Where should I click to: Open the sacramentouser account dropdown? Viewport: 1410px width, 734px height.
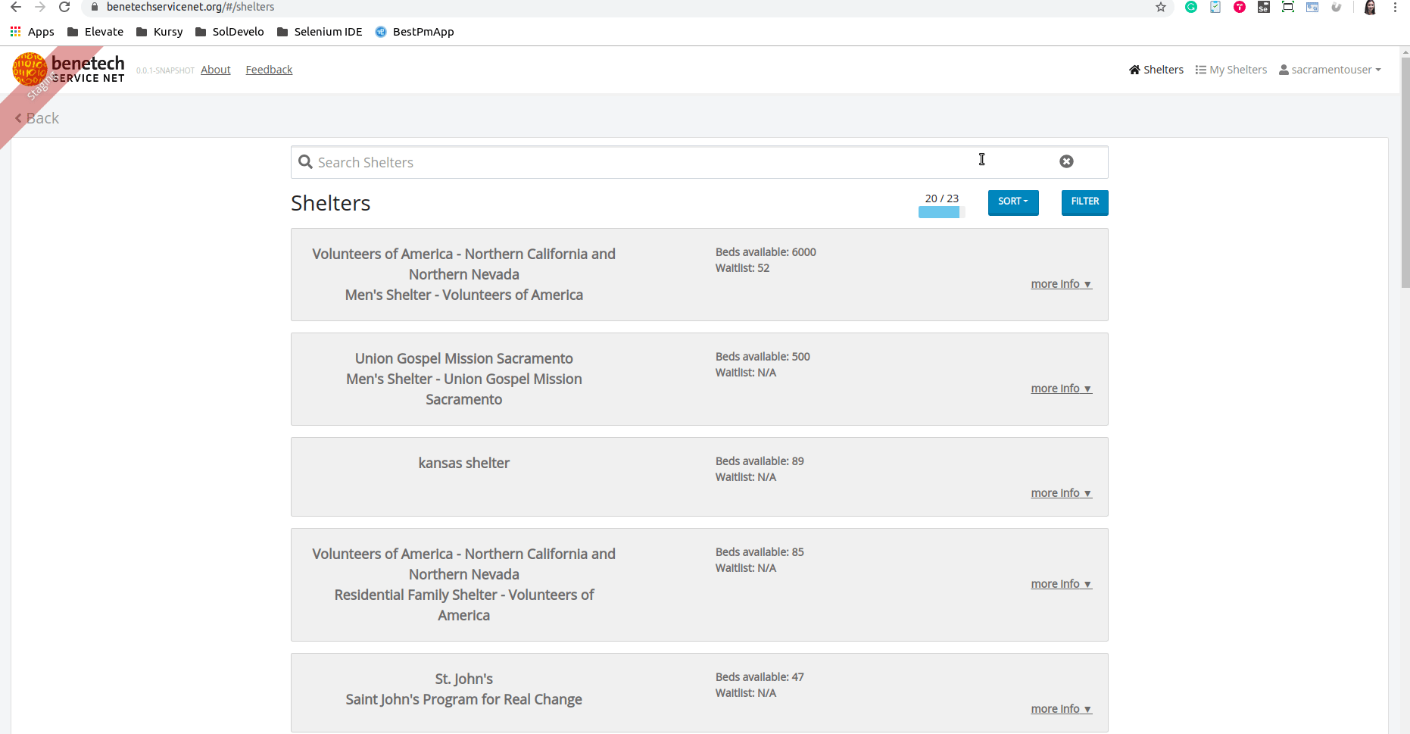click(x=1330, y=69)
